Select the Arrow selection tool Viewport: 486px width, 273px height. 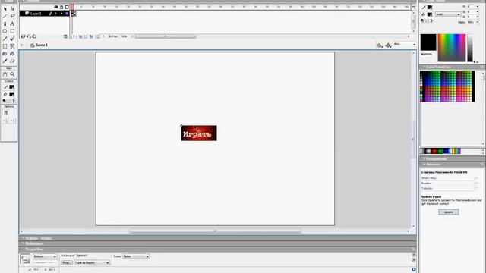[5, 8]
